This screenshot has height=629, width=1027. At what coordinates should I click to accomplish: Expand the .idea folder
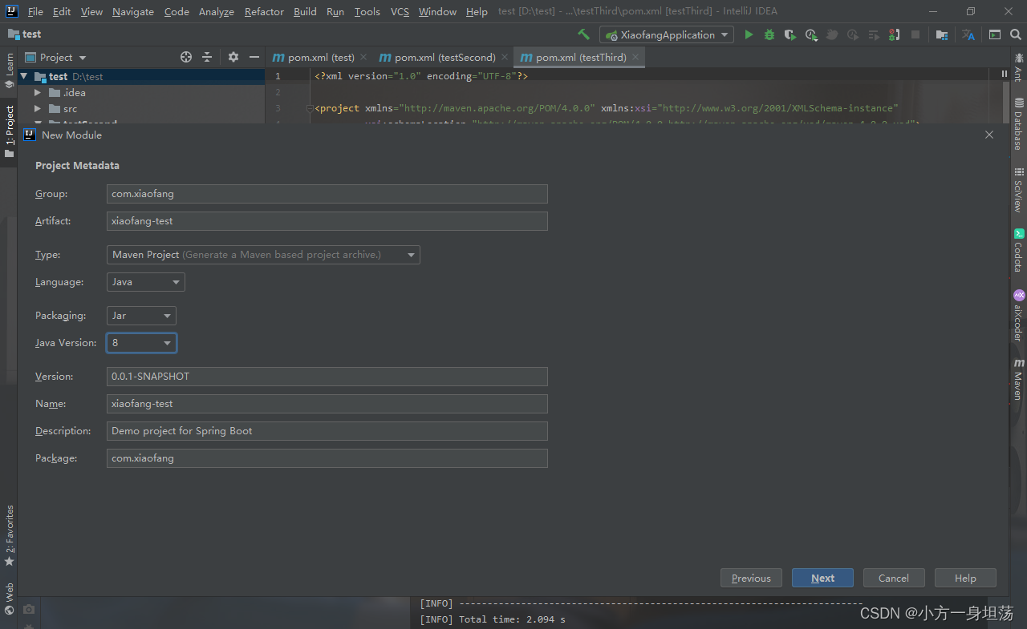click(37, 92)
